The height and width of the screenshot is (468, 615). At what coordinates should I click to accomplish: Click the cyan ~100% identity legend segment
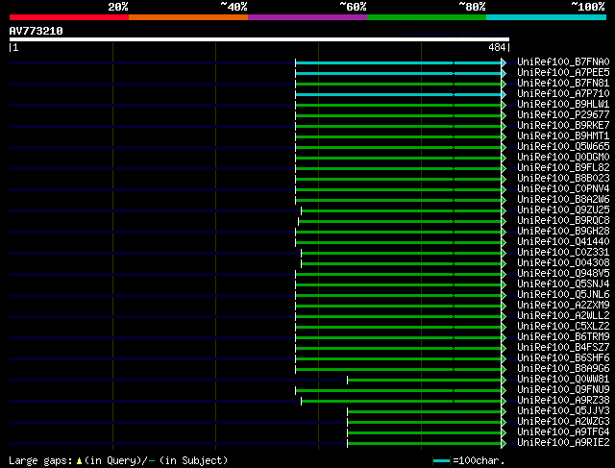coord(546,17)
